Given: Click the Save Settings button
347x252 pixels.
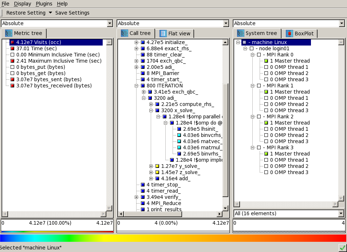Looking at the screenshot, I should click(x=72, y=13).
